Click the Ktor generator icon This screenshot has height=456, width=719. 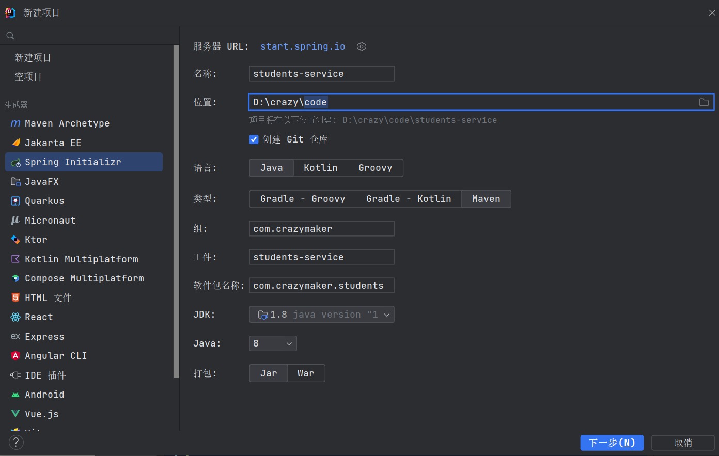coord(15,240)
